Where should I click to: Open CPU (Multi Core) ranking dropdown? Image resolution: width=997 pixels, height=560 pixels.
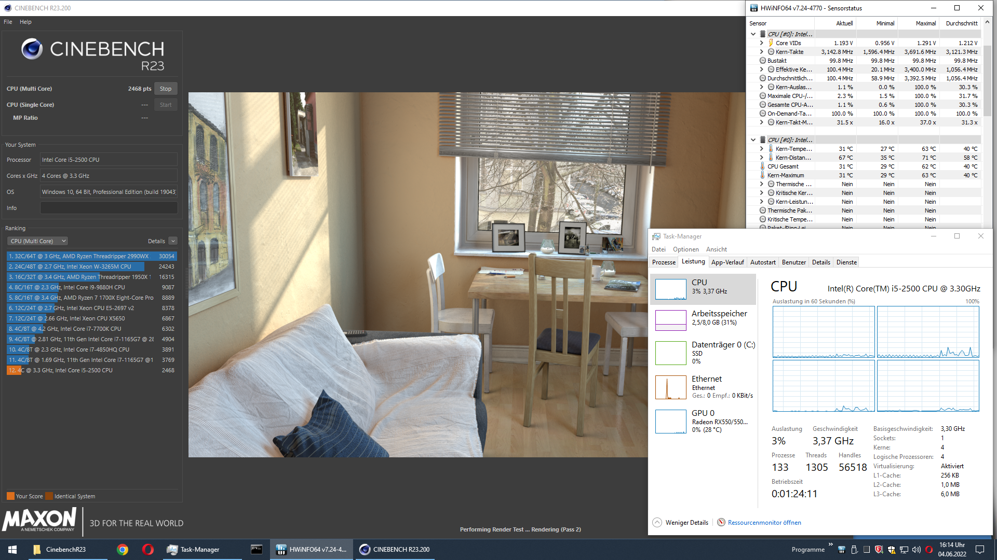[38, 241]
